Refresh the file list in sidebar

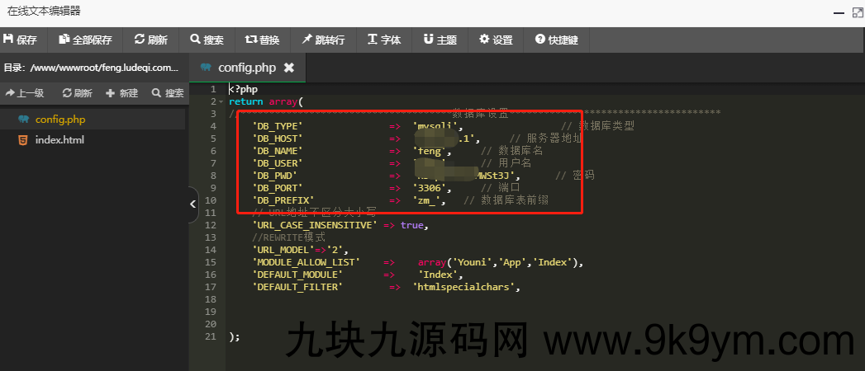coord(78,93)
